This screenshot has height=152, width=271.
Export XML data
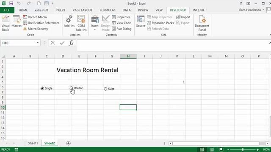[x=183, y=23]
